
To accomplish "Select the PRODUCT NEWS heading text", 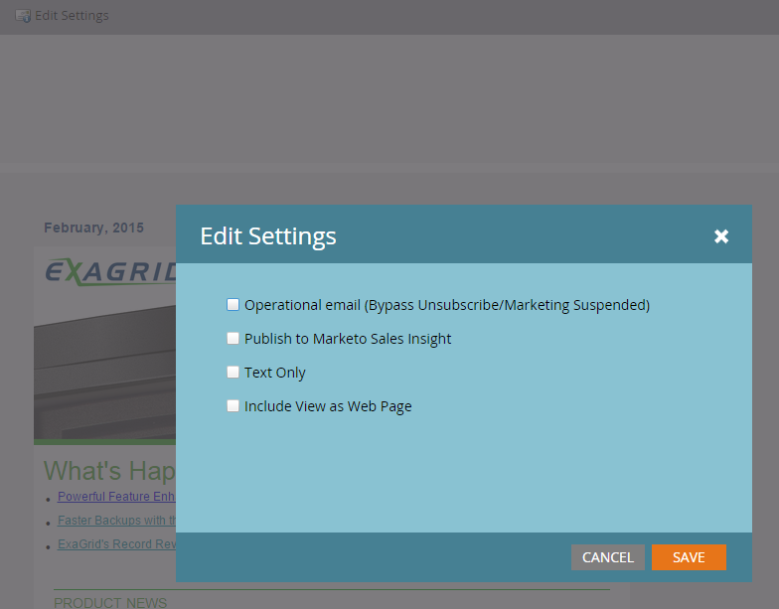I will point(110,602).
